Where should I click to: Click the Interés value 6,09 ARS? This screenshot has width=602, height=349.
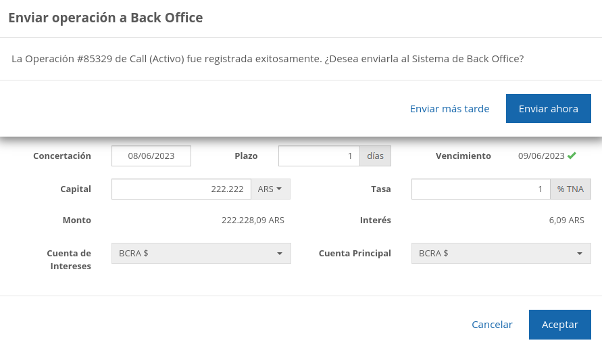click(566, 220)
